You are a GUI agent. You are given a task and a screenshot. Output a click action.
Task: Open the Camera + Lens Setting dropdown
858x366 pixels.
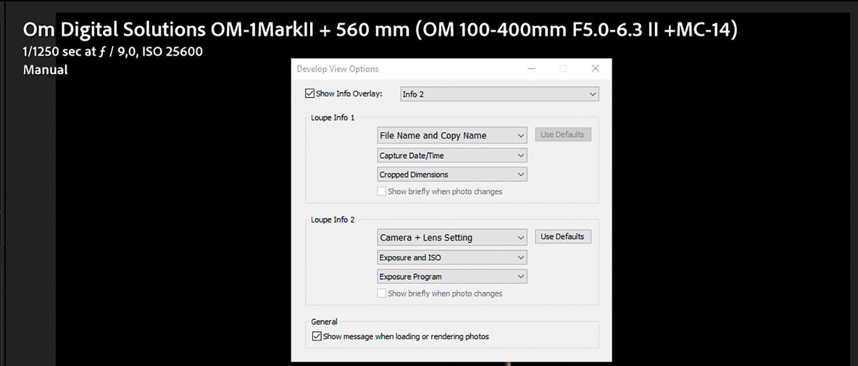click(x=452, y=238)
